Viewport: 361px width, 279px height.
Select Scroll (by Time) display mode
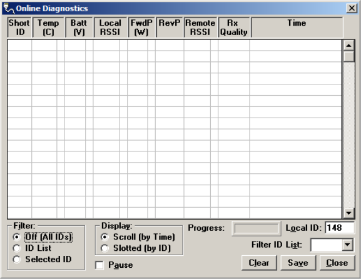click(x=104, y=236)
